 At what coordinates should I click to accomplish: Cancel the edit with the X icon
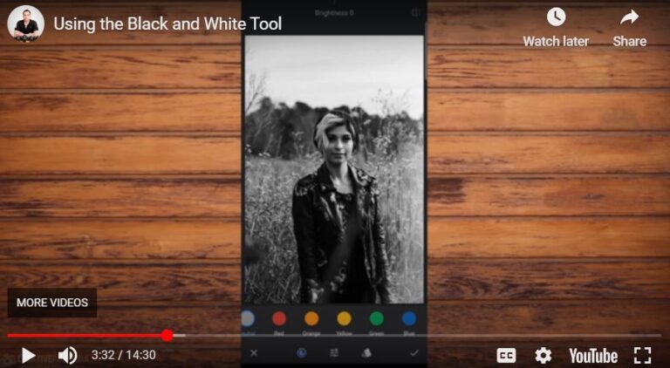[254, 352]
